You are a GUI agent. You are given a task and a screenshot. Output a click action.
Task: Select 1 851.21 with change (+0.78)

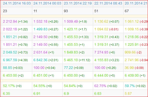[15, 45]
